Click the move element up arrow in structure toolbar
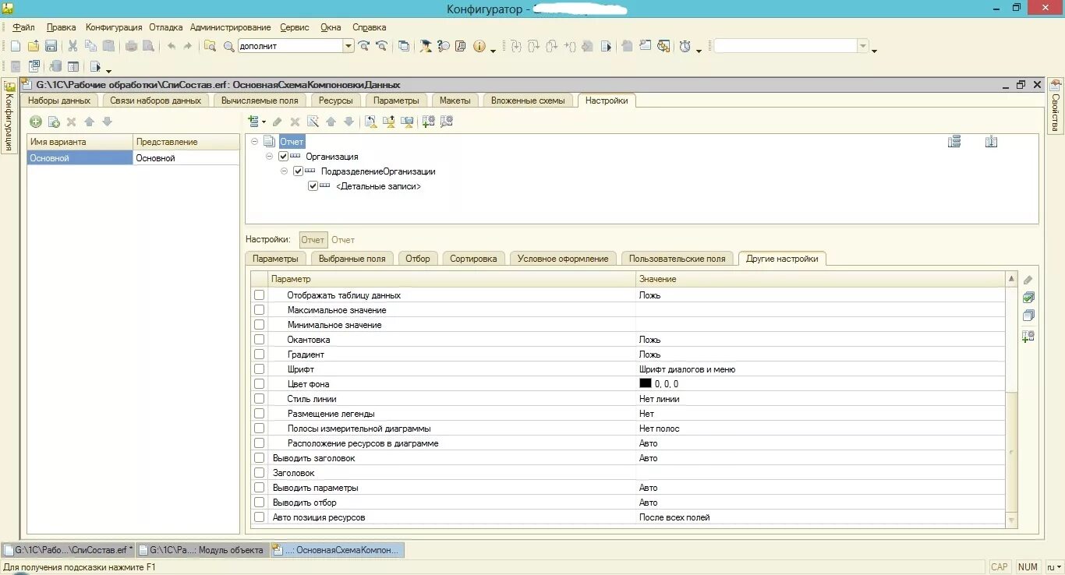 coord(331,122)
